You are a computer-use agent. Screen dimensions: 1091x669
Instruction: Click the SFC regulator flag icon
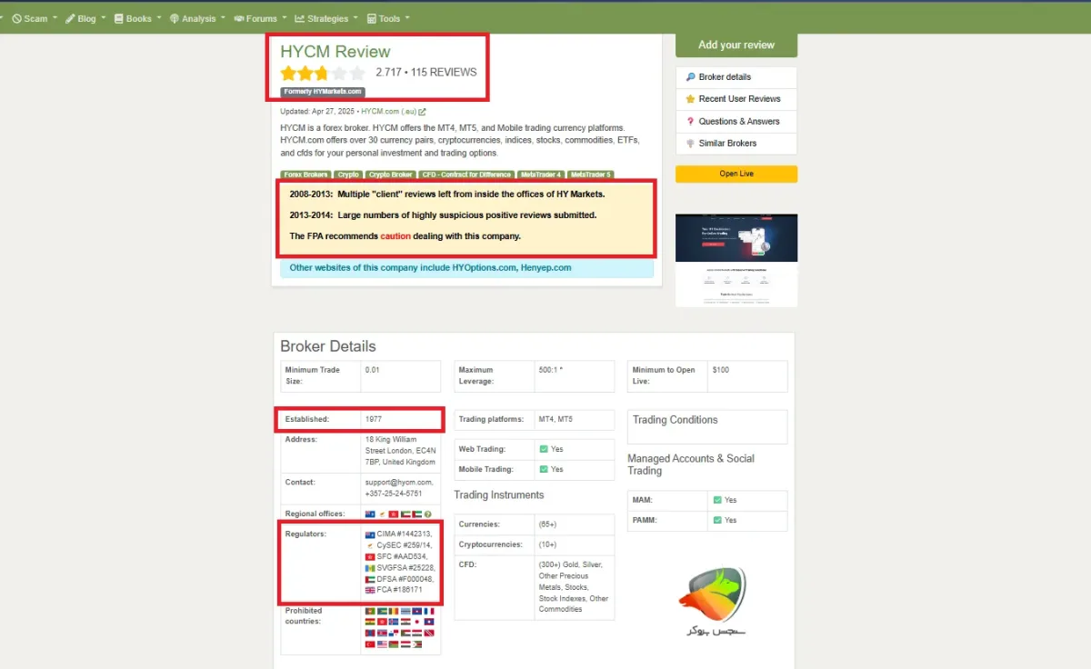(370, 557)
